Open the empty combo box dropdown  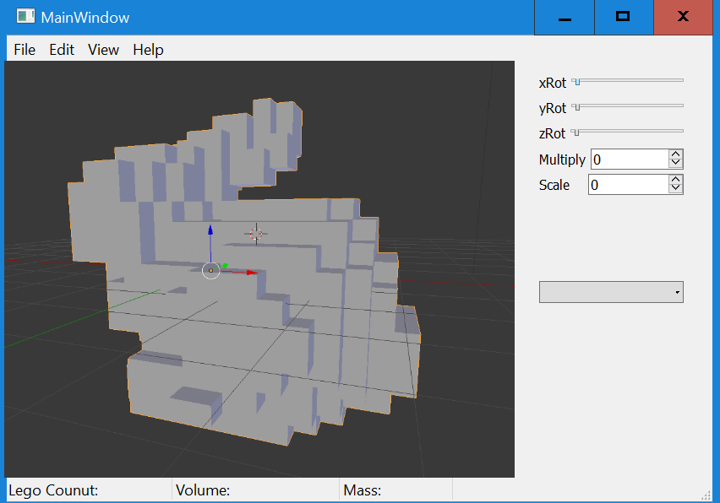(611, 292)
